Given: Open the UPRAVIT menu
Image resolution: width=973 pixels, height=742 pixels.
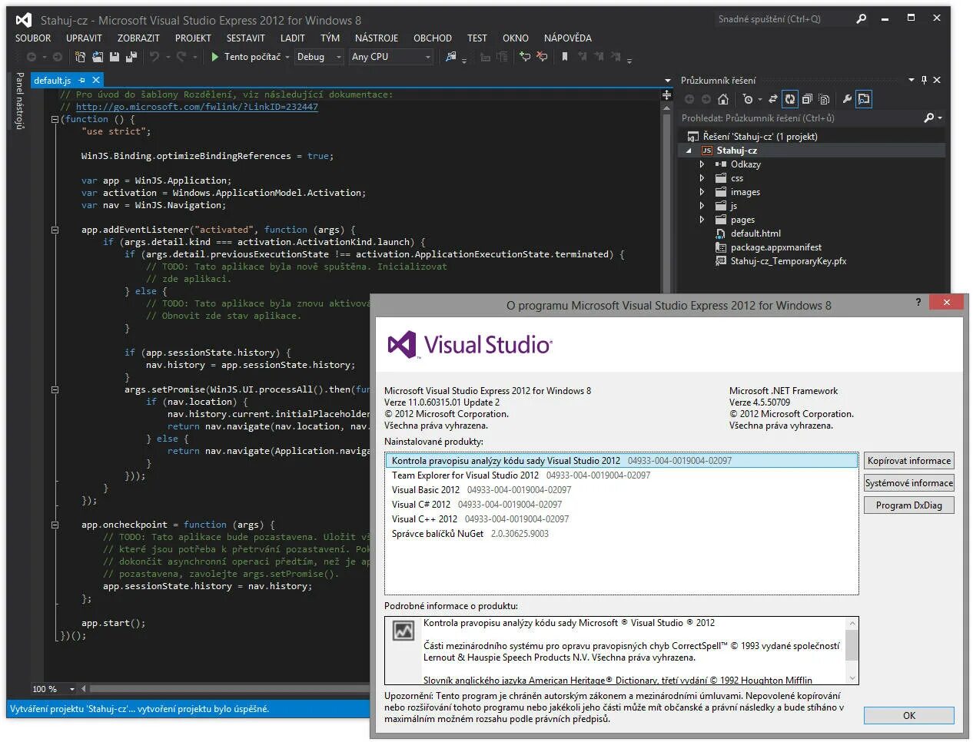Looking at the screenshot, I should (x=84, y=38).
